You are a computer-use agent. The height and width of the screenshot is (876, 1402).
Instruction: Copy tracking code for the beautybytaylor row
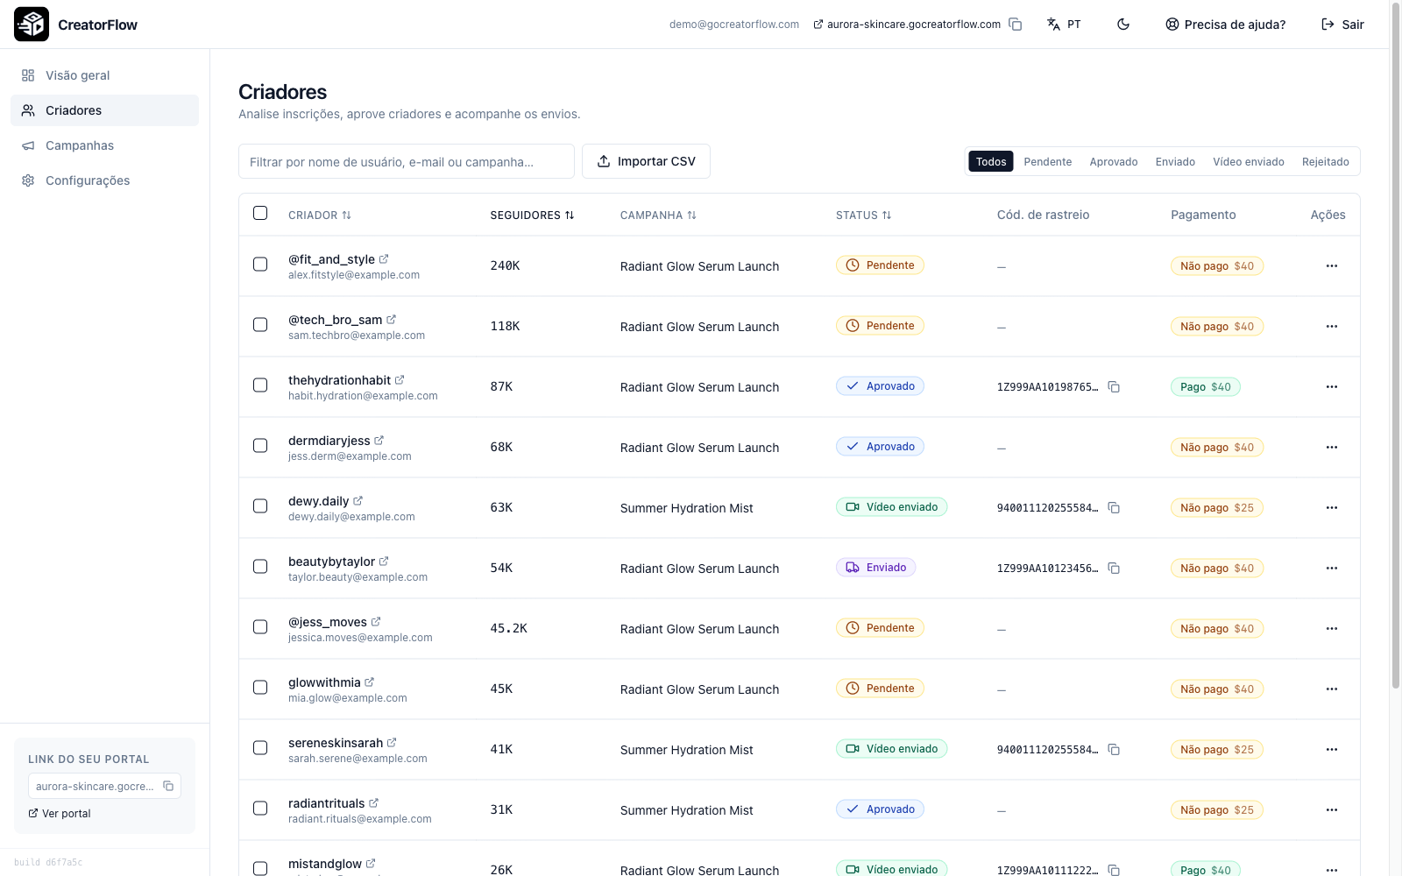pyautogui.click(x=1114, y=569)
